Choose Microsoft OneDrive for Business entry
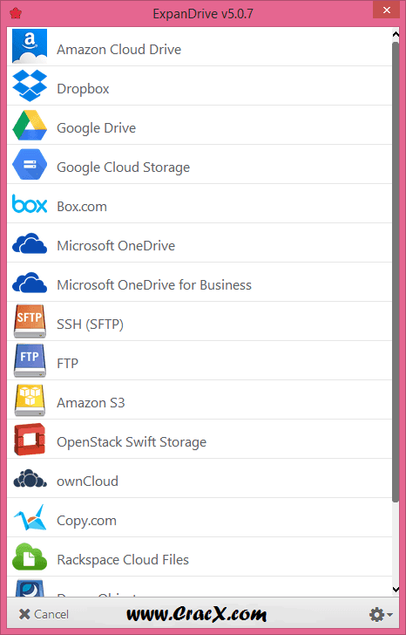The width and height of the screenshot is (406, 635). [x=200, y=282]
